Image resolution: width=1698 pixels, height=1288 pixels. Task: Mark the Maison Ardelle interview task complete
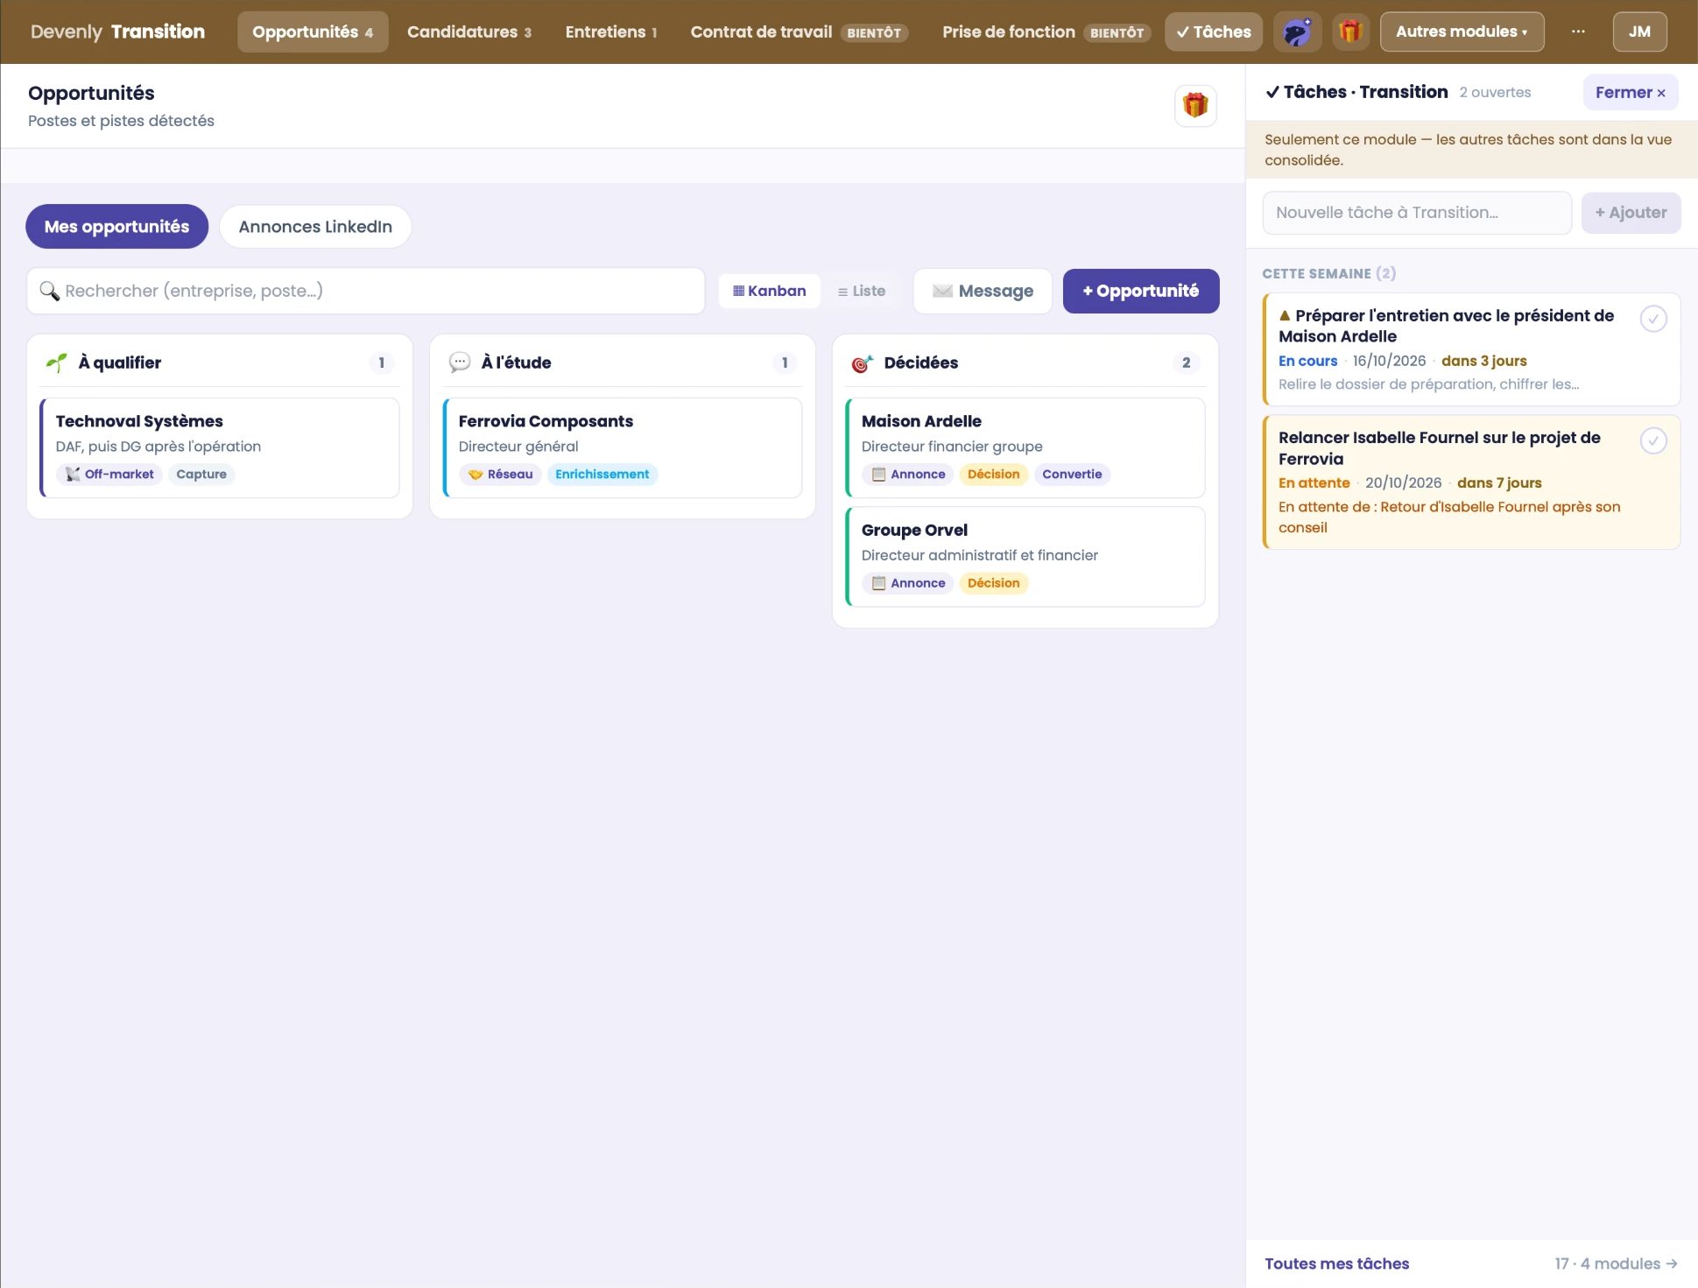point(1652,319)
